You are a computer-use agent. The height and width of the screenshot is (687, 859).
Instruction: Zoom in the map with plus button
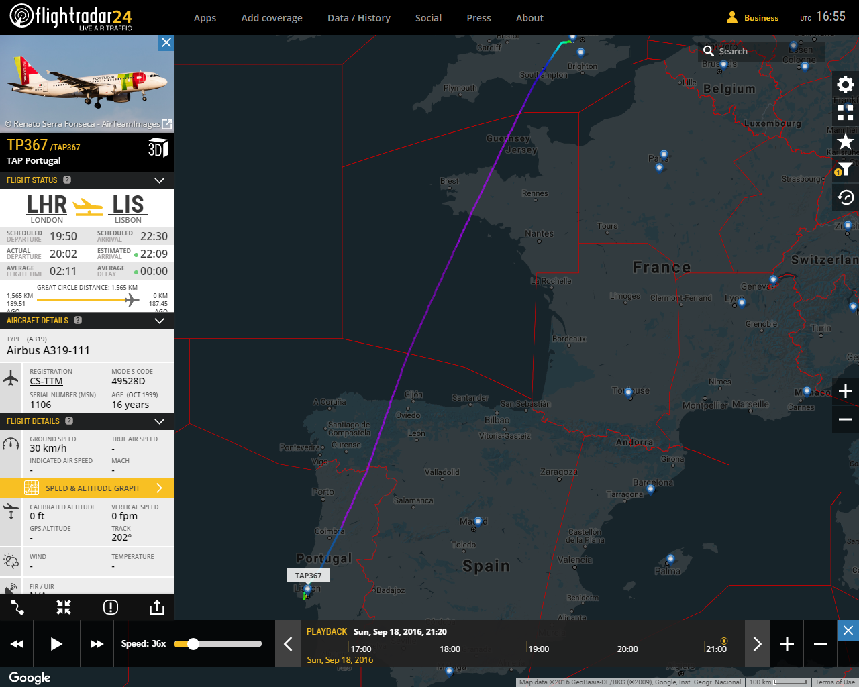coord(846,391)
